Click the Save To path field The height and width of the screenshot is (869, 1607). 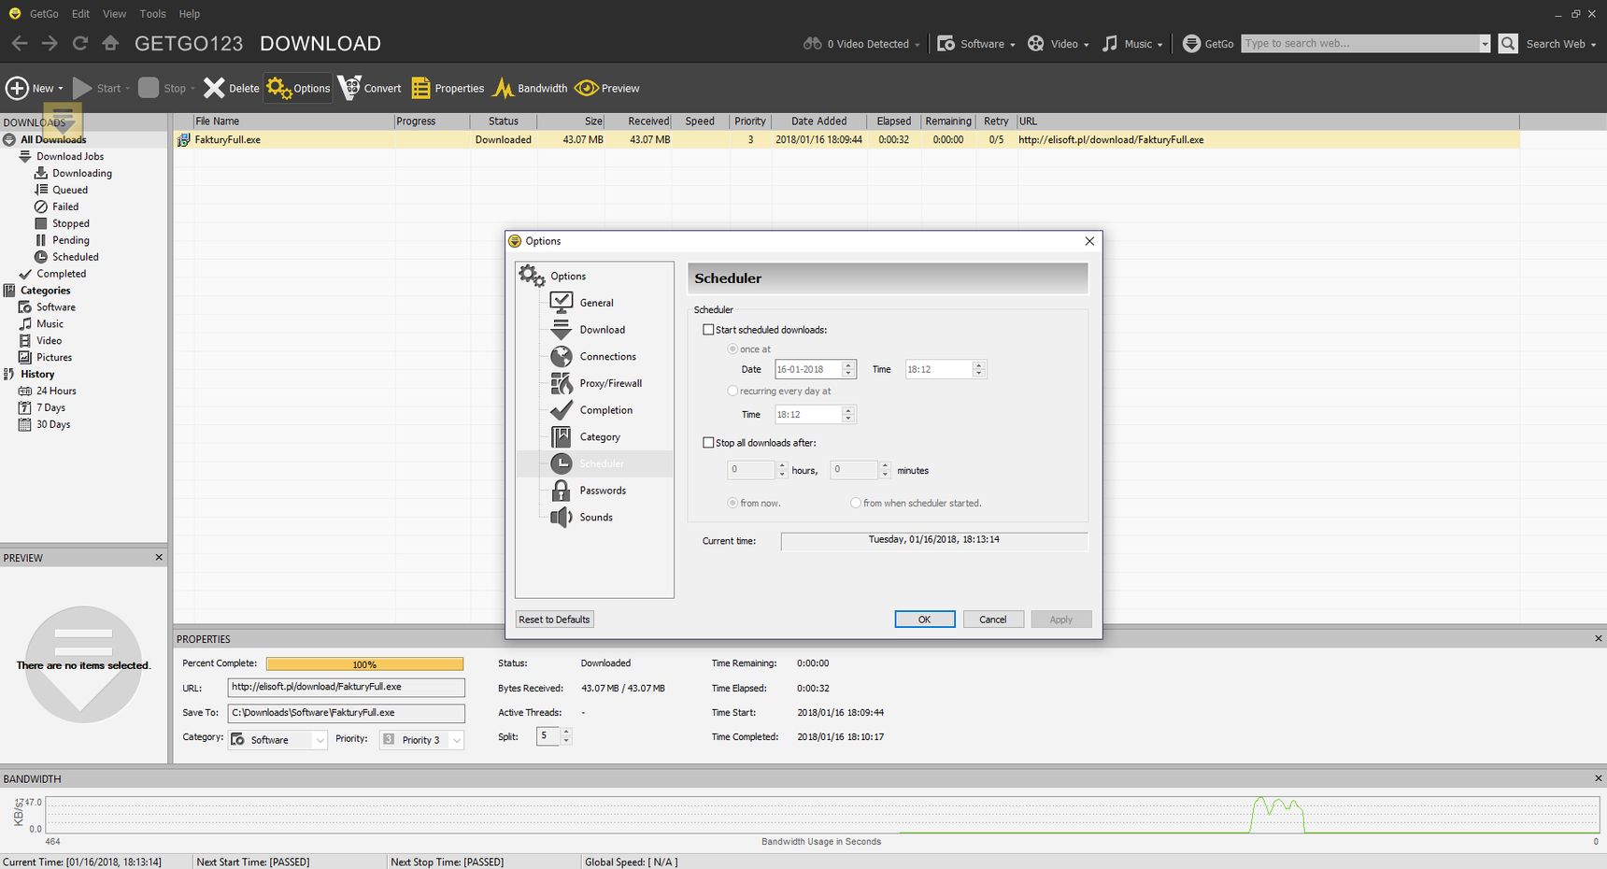(x=346, y=713)
